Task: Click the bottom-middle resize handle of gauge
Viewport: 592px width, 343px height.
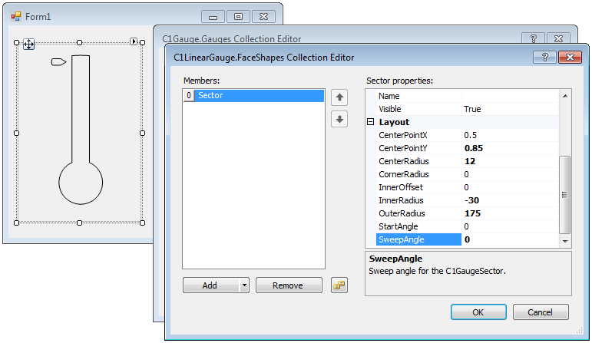Action: coord(79,223)
